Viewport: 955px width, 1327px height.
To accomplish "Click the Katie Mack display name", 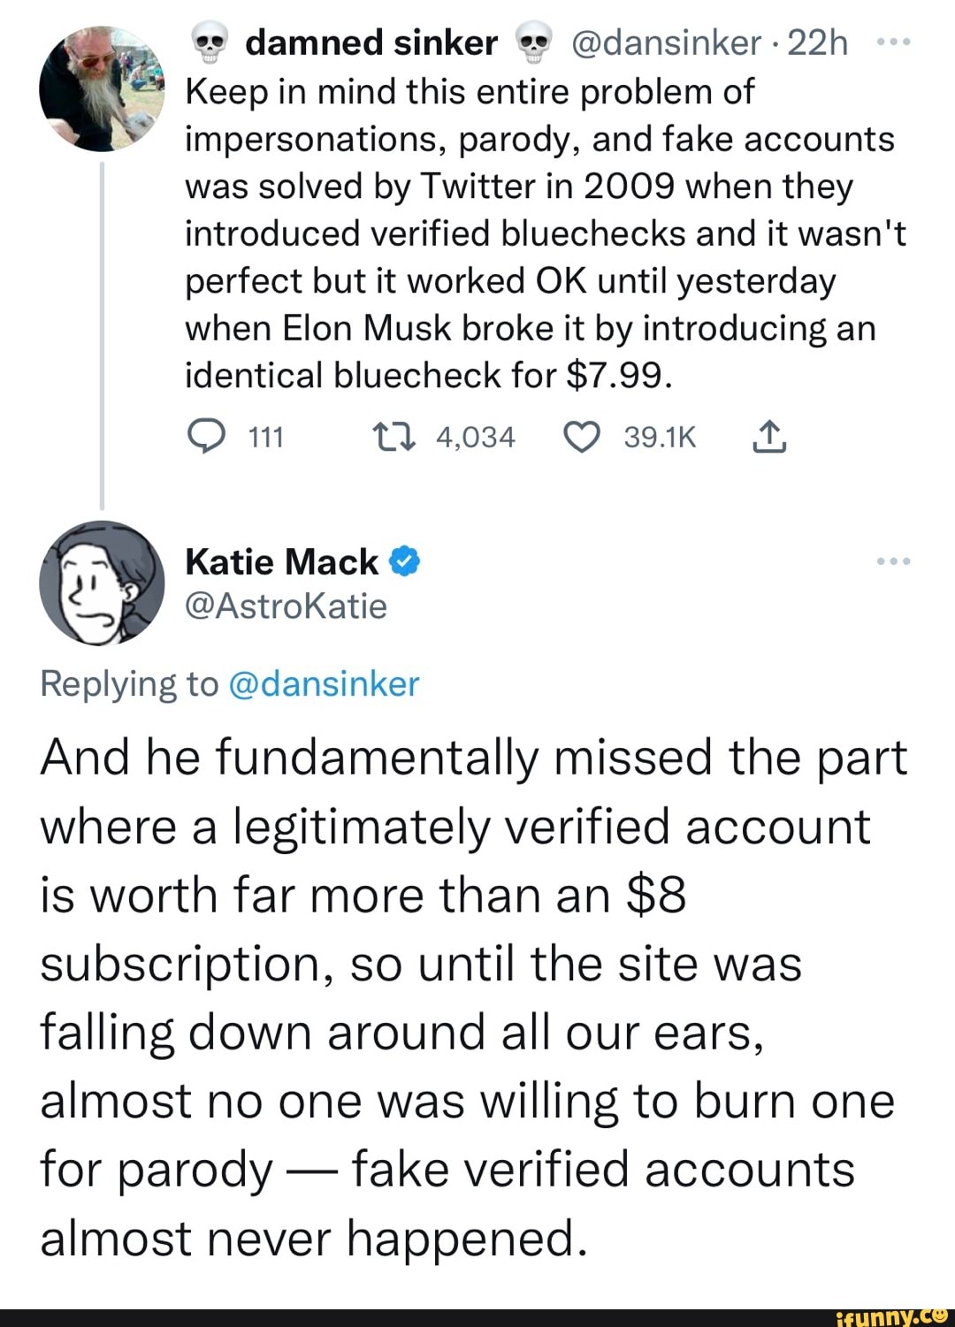I will 281,562.
